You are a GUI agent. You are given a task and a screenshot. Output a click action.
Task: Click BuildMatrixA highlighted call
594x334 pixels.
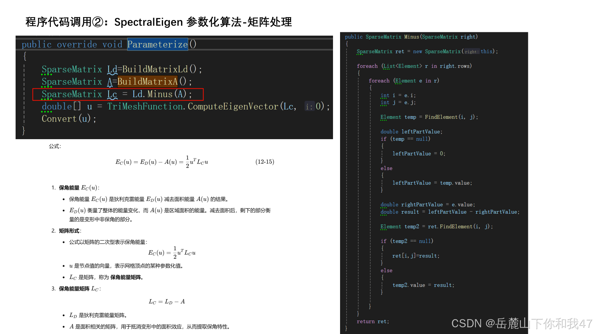click(x=148, y=82)
